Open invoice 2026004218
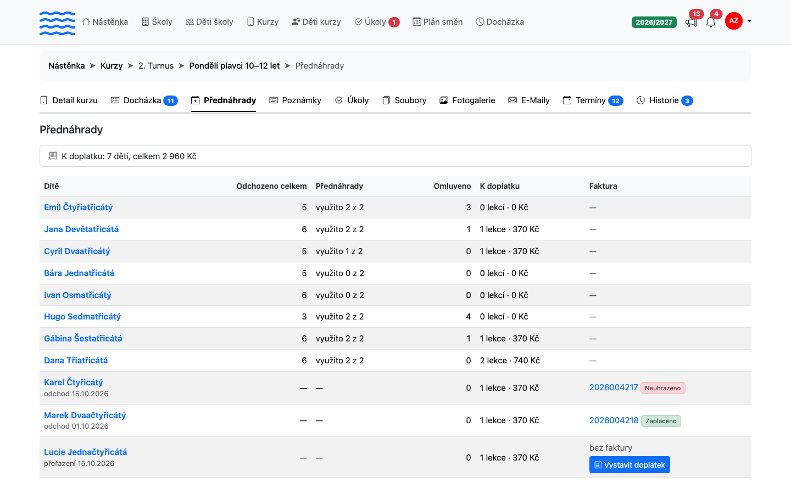The image size is (791, 494). [614, 420]
